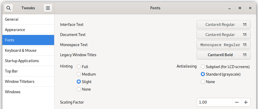
Task: Open Interface Text font chooser
Action: (224, 25)
